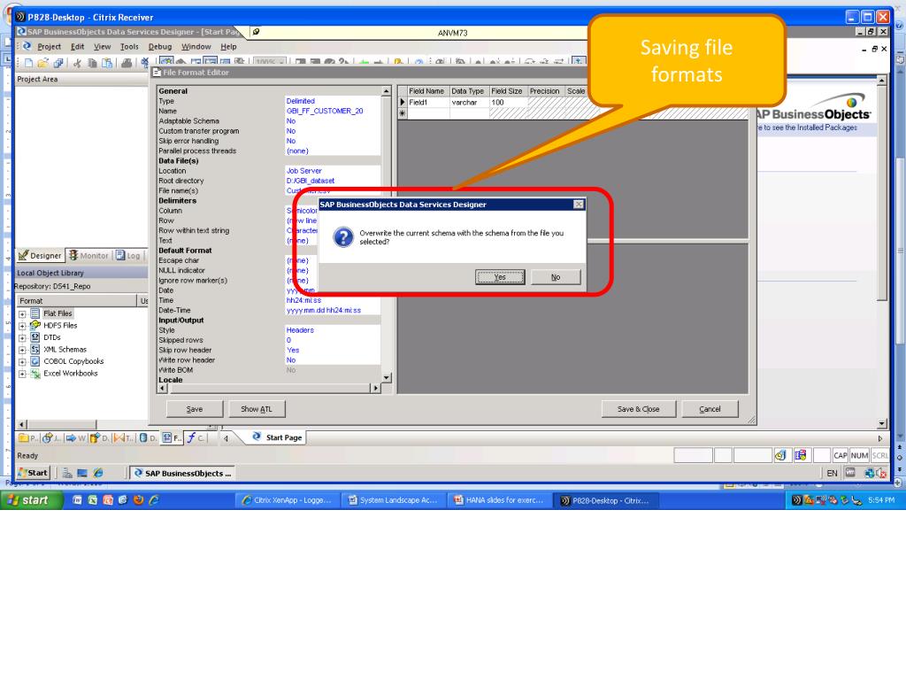This screenshot has width=906, height=680.
Task: Click the Style value Headers
Action: [333, 330]
